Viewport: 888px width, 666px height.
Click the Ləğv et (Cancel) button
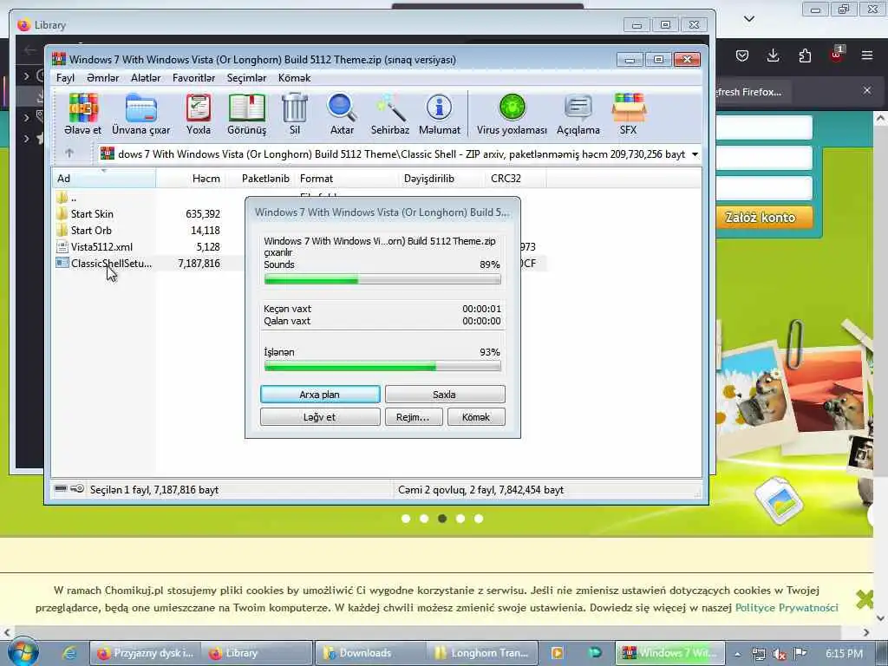point(320,417)
